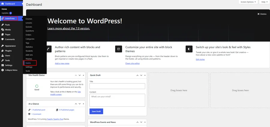The height and width of the screenshot is (127, 270).
Task: Open the Twenty Twenty-Five theme link
Action: [55, 119]
